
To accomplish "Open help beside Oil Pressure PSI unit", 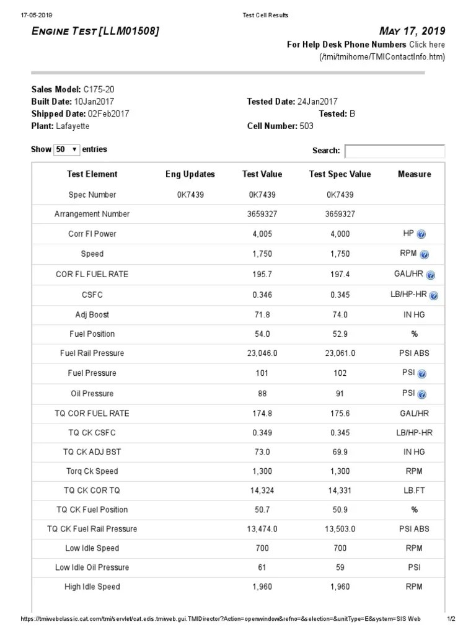I will point(423,393).
